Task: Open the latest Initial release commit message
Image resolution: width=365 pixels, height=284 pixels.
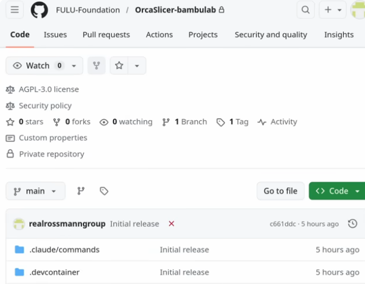Action: (135, 224)
